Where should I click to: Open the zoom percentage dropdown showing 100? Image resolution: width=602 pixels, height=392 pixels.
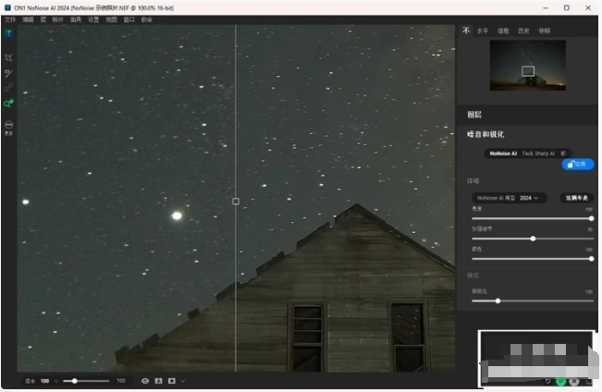[x=49, y=381]
